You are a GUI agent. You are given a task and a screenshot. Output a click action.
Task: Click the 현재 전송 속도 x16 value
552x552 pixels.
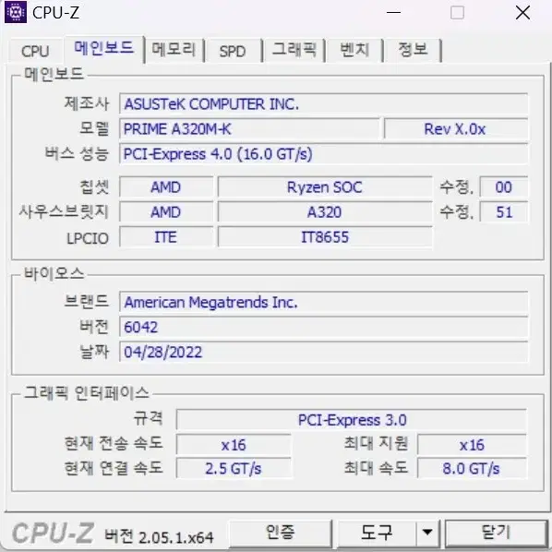(234, 445)
